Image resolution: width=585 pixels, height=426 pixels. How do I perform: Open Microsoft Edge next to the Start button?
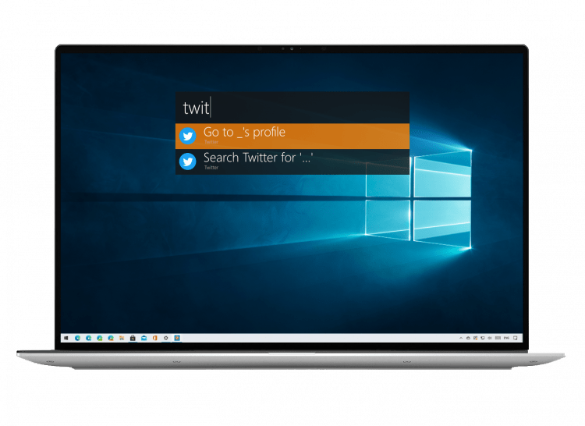[x=77, y=338]
